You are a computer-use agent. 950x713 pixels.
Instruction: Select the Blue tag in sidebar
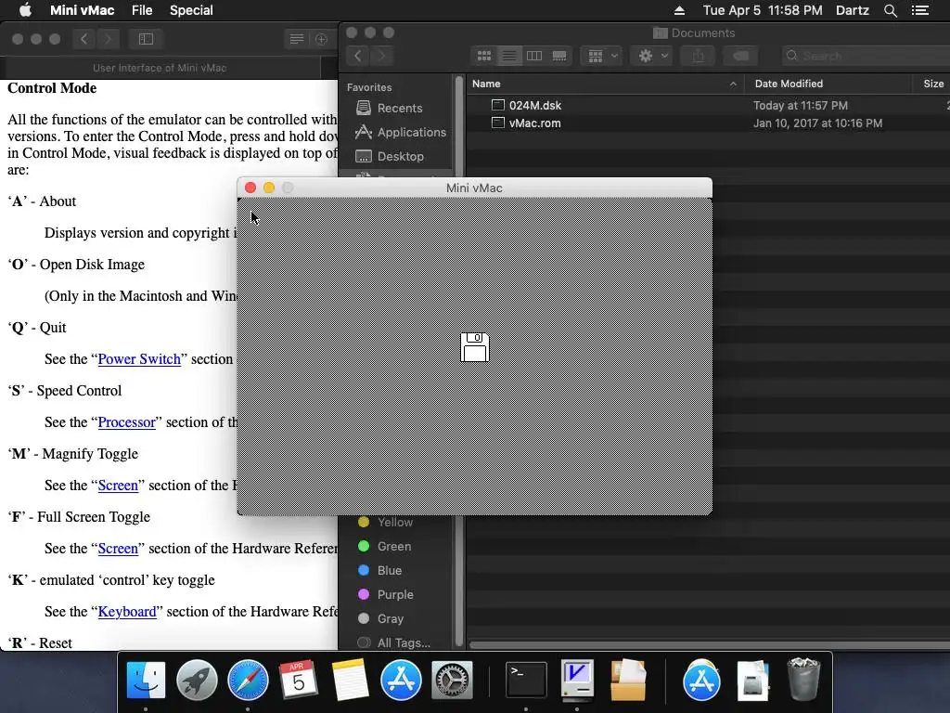379,571
